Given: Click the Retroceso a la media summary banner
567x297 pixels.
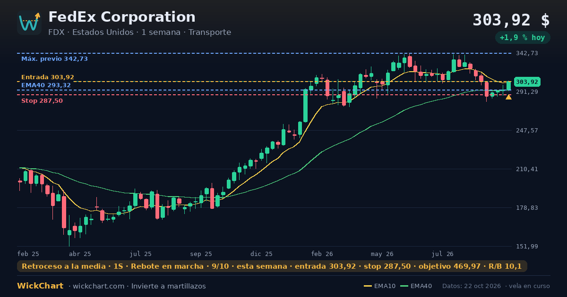Looking at the screenshot, I should click(x=272, y=266).
